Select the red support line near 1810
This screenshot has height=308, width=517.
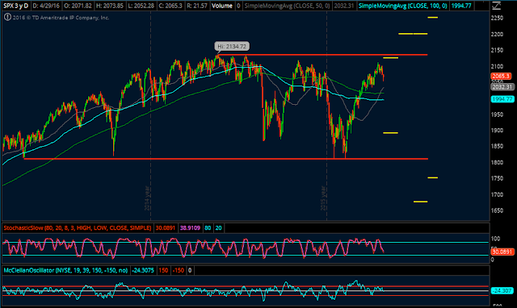[226, 159]
